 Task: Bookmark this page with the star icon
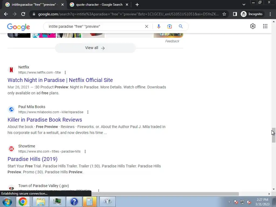click(x=224, y=14)
